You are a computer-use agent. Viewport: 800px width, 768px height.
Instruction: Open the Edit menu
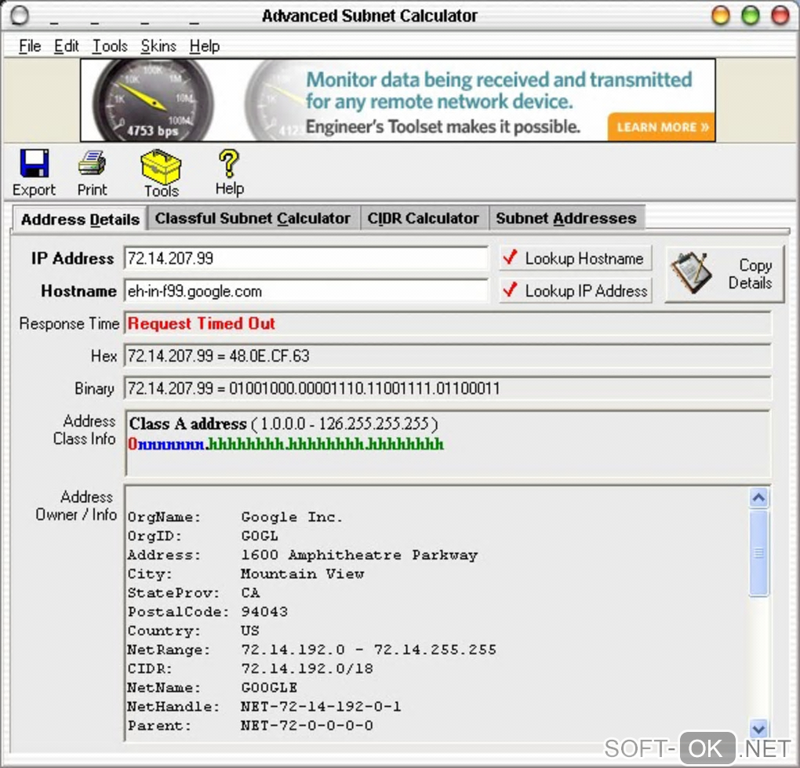pyautogui.click(x=67, y=46)
